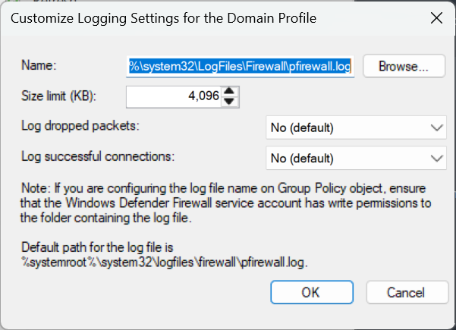Click the default path %systemroot% text
This screenshot has width=456, height=330.
point(165,262)
